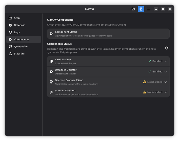Click the Database Updater Bundled status

[157, 72]
